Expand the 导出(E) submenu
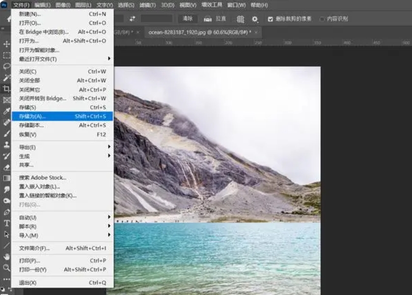 [63, 147]
